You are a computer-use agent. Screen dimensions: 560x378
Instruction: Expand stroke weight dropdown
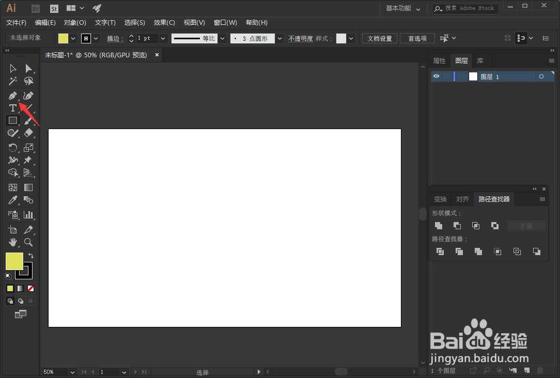click(163, 39)
